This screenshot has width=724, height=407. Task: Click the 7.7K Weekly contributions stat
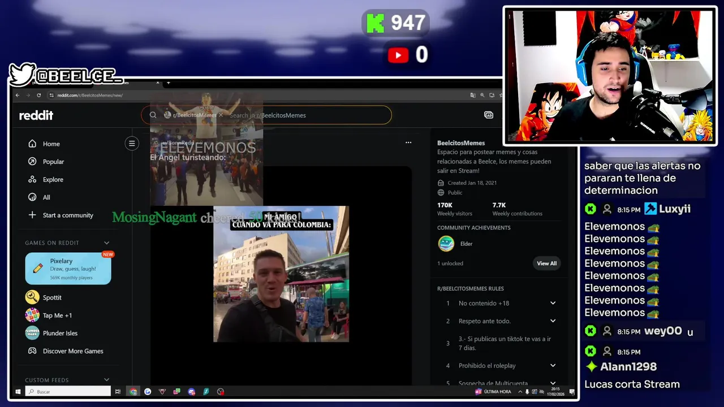coord(517,209)
